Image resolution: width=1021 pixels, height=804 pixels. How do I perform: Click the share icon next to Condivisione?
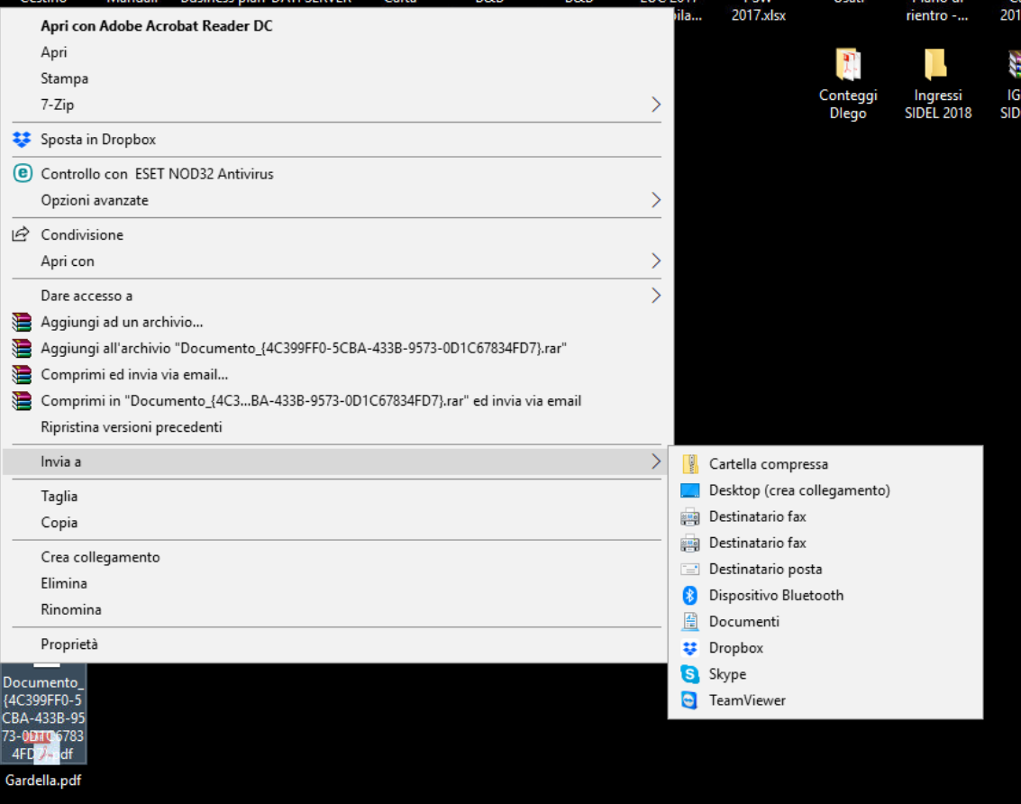(x=21, y=234)
